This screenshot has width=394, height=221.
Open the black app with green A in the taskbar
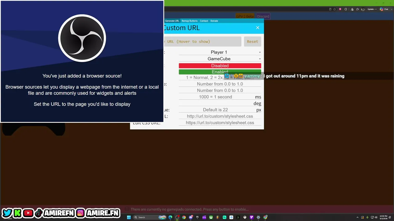(x=238, y=217)
